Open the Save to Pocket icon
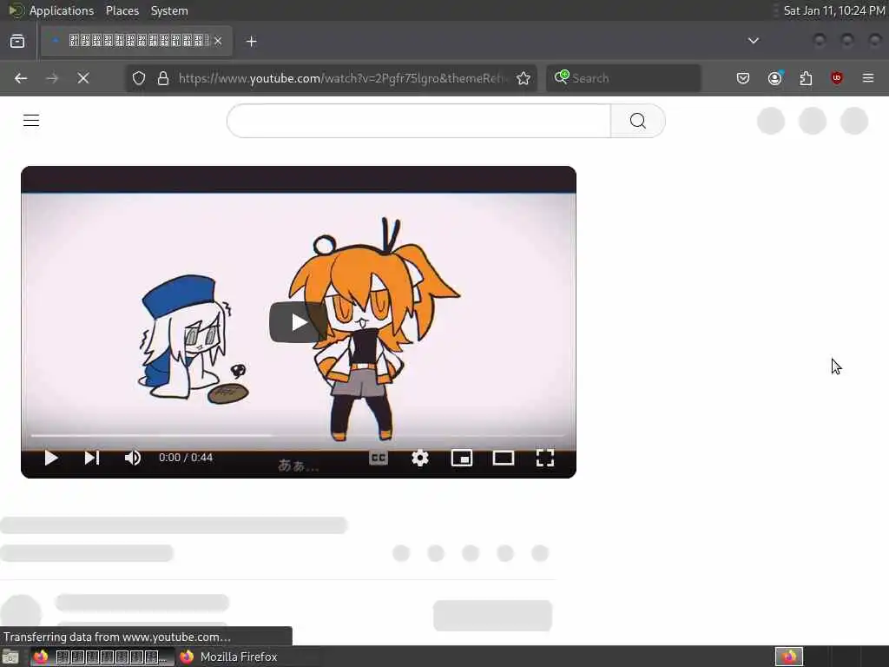 tap(743, 78)
